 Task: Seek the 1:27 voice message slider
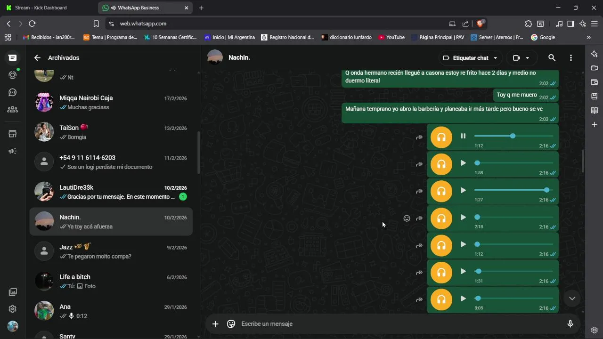[513, 190]
